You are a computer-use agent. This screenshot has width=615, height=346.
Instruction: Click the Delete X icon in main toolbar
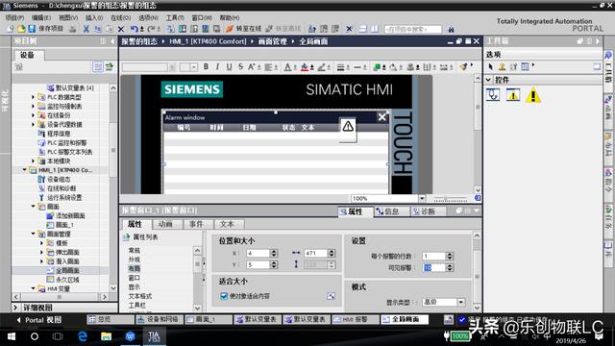coord(121,29)
